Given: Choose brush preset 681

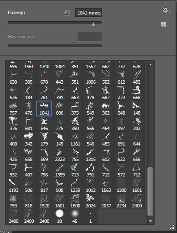Looking at the screenshot, I should pyautogui.click(x=29, y=124).
